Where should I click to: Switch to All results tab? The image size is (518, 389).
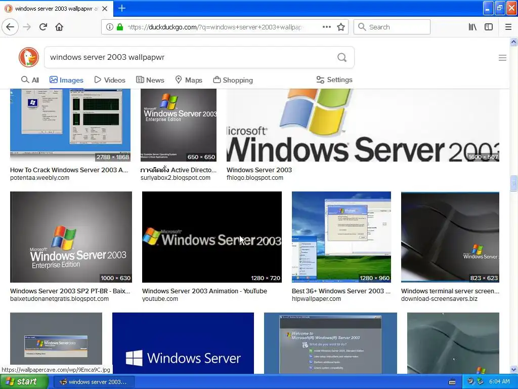point(30,80)
